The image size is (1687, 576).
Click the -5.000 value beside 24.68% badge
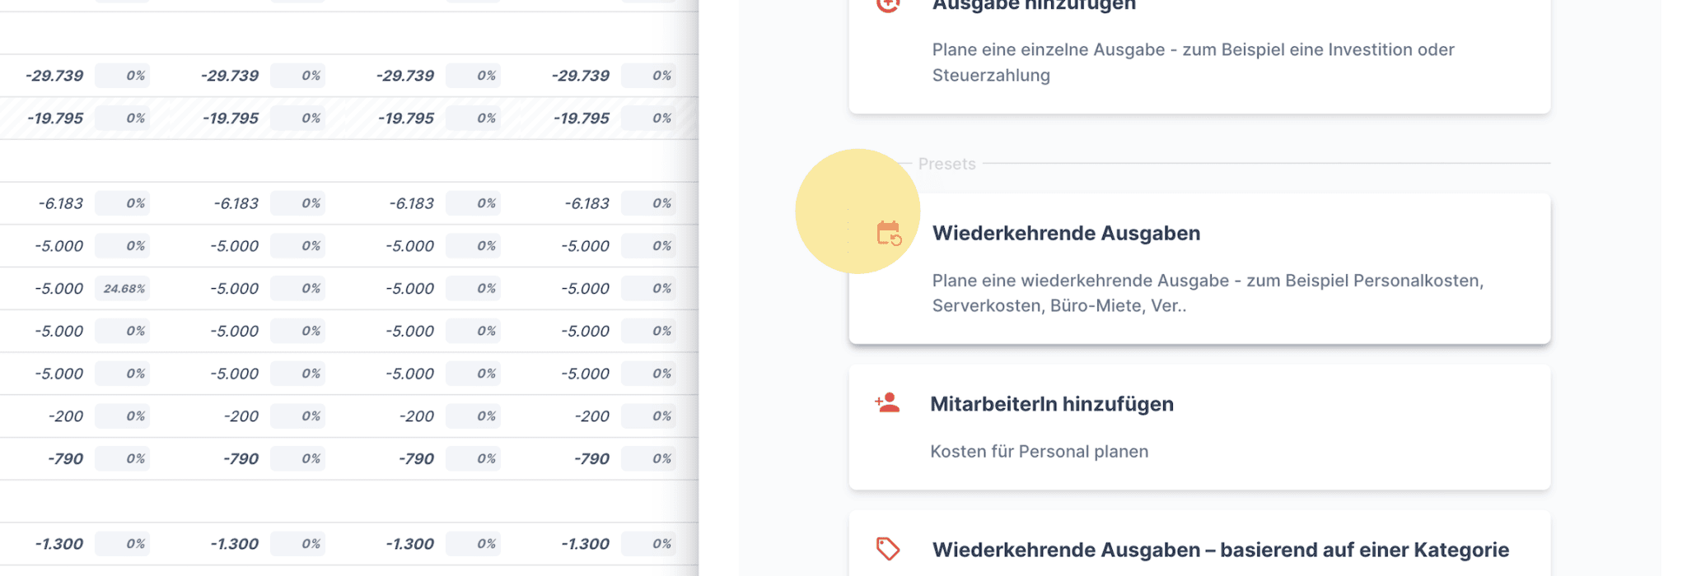coord(59,289)
